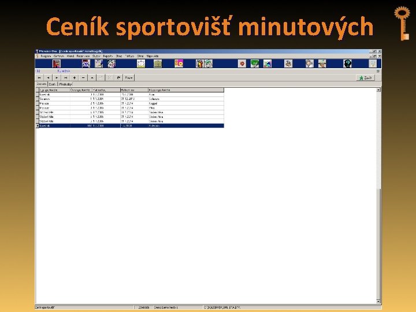Click the fourth icon in the blue toolbar

click(x=112, y=64)
